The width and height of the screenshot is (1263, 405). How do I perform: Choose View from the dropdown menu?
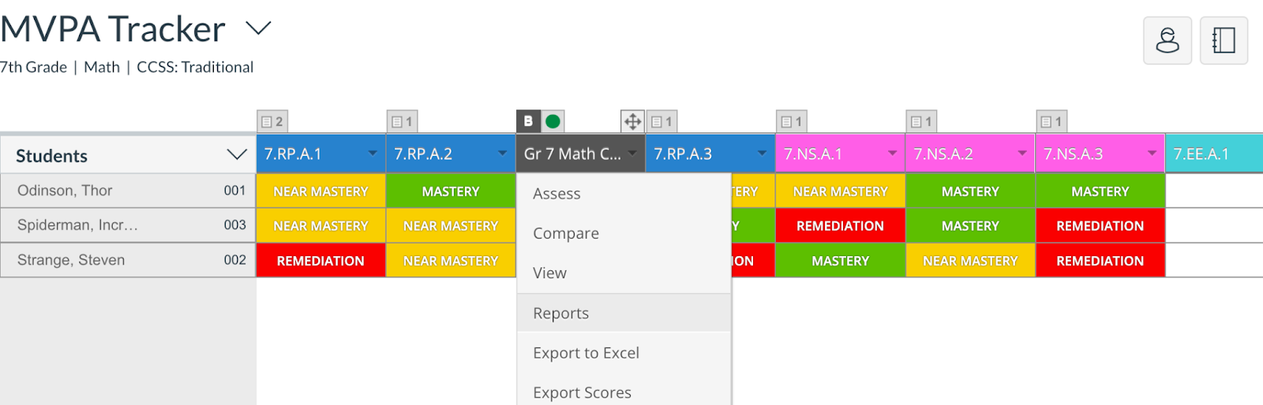tap(624, 273)
